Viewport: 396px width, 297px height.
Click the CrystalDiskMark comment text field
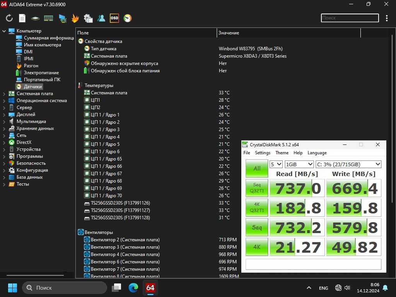coord(313,264)
